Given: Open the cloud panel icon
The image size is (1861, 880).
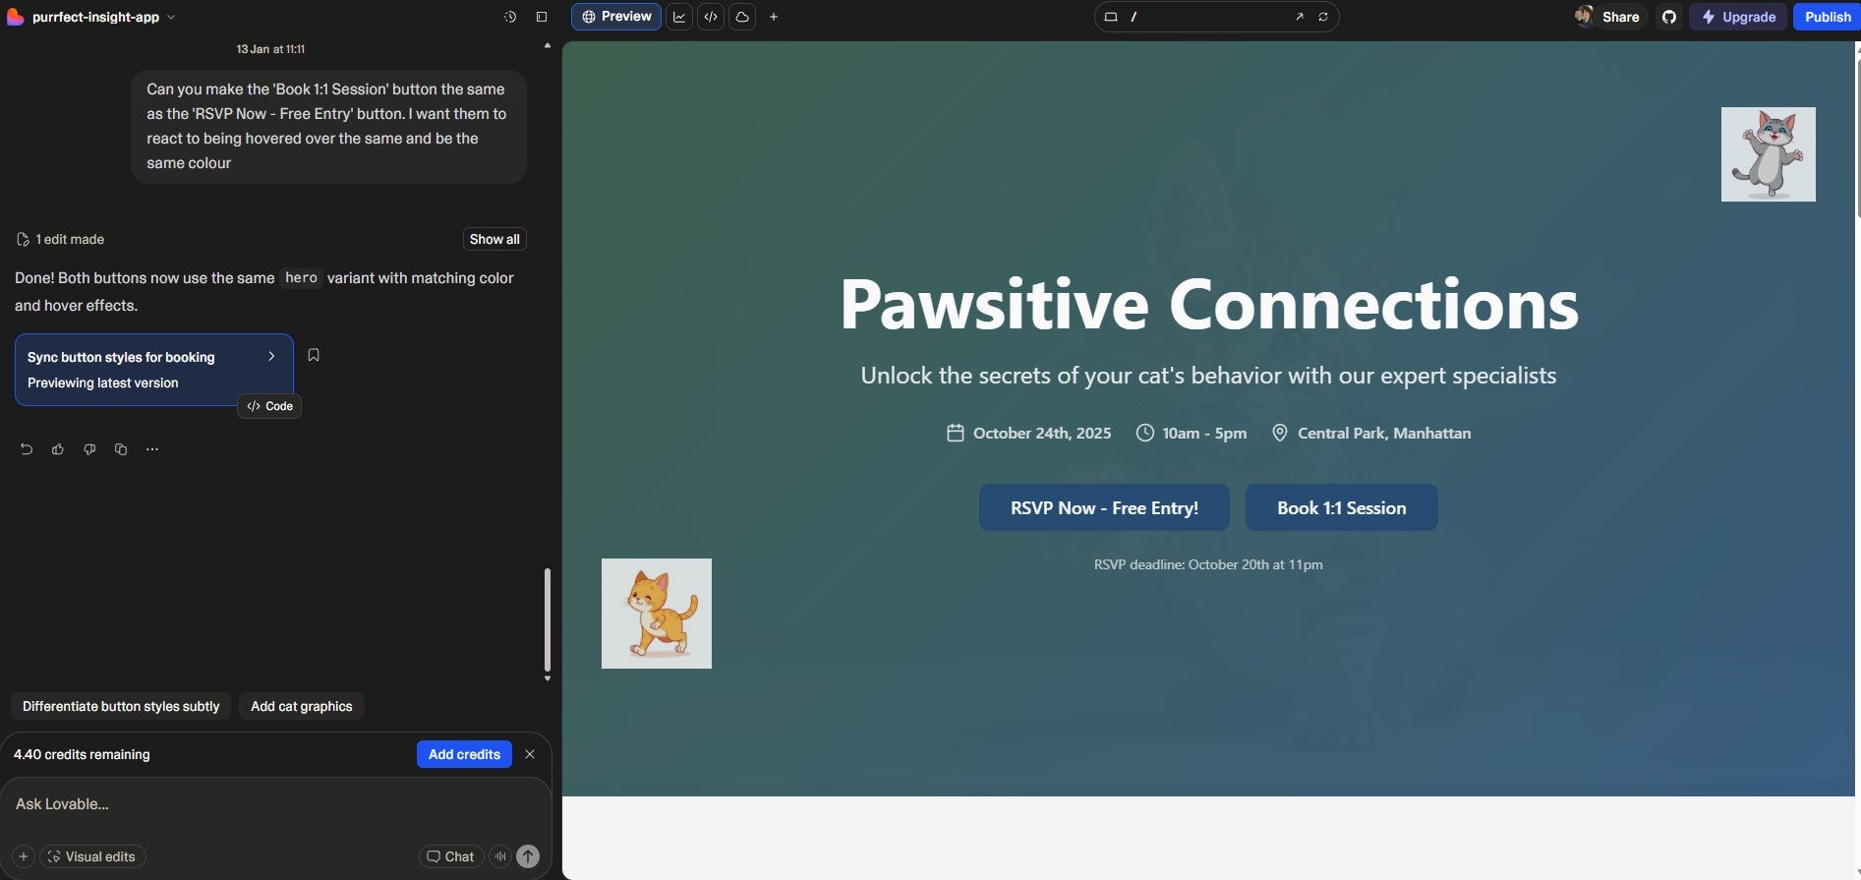Looking at the screenshot, I should coord(742,17).
